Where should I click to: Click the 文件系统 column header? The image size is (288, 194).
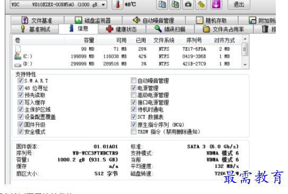164,40
